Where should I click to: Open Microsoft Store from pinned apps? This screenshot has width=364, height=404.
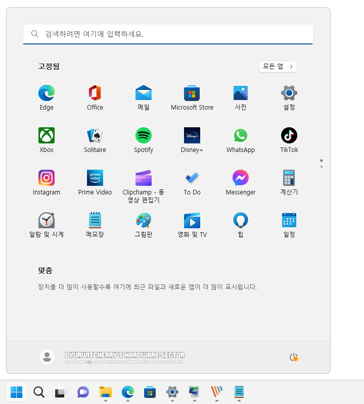point(192,97)
